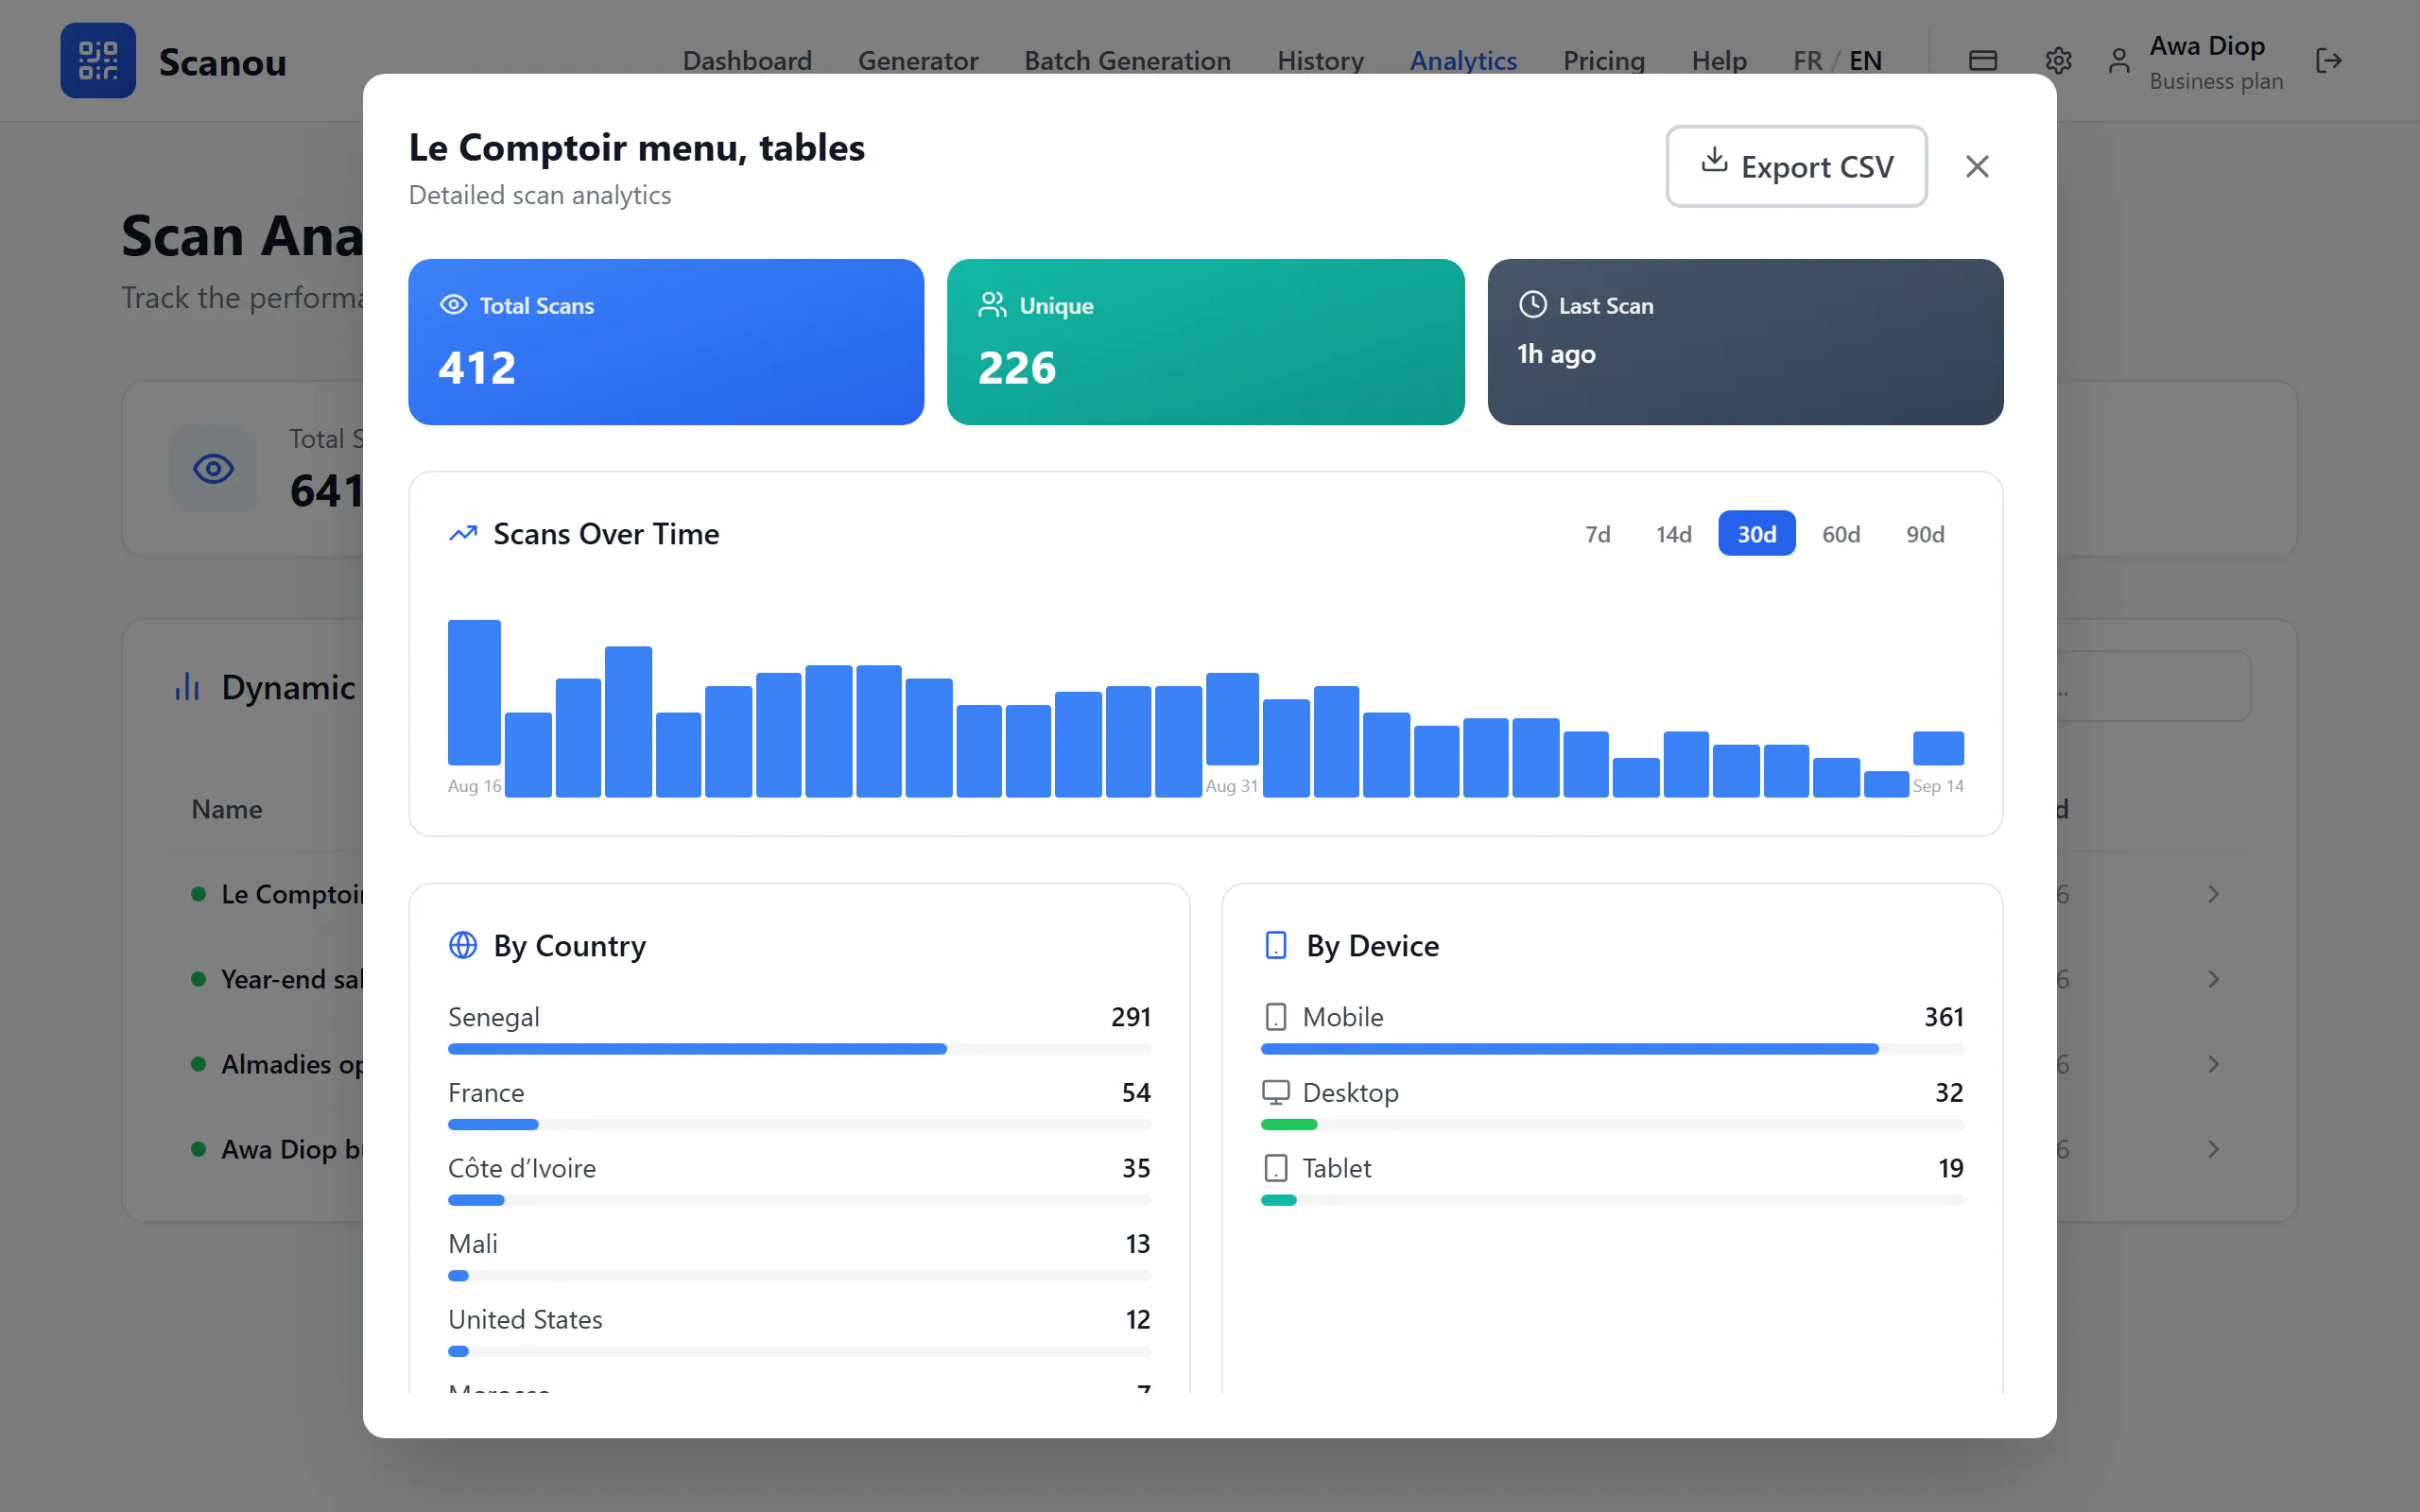2420x1512 pixels.
Task: Click the Tablet device icon
Action: 1276,1168
